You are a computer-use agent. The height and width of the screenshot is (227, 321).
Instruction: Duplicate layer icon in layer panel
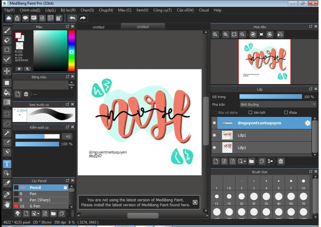pyautogui.click(x=262, y=161)
